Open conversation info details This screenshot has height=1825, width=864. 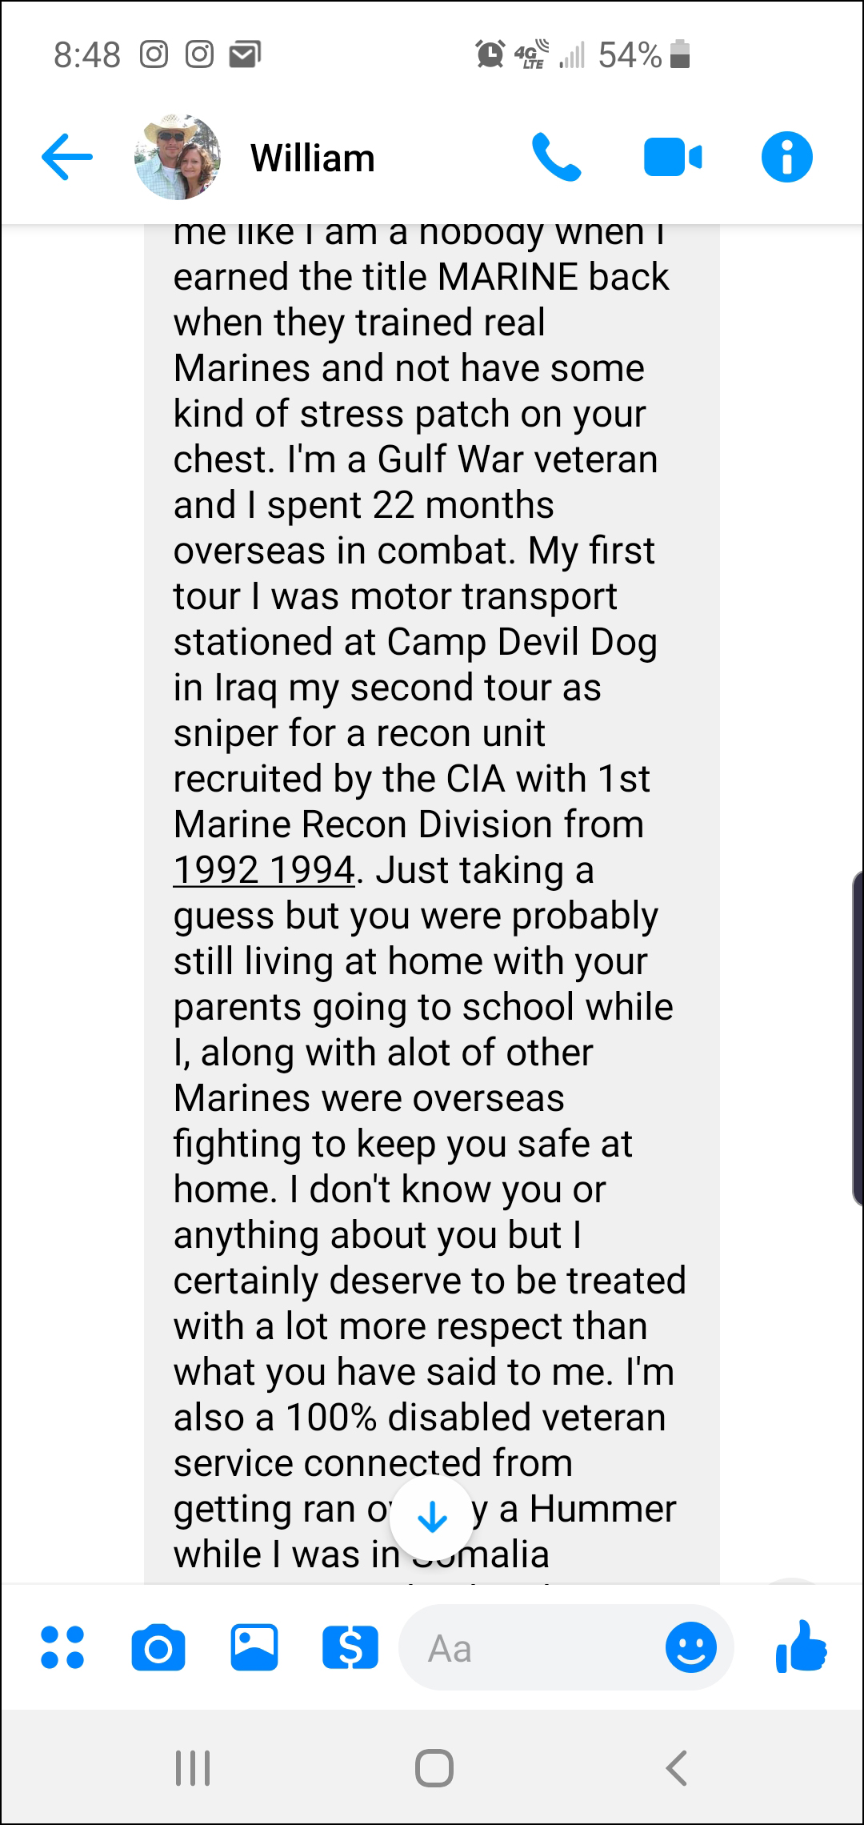pyautogui.click(x=786, y=157)
